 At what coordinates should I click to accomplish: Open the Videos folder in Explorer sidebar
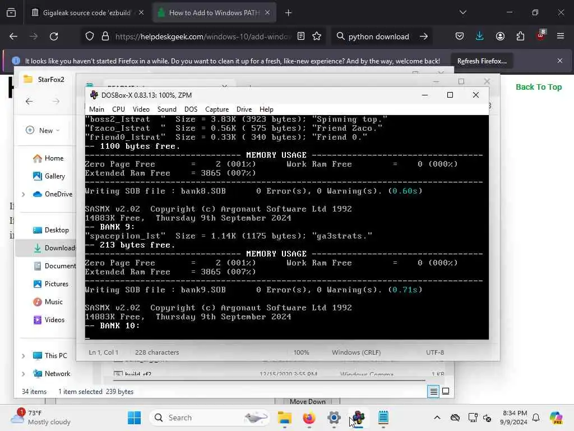[49, 320]
